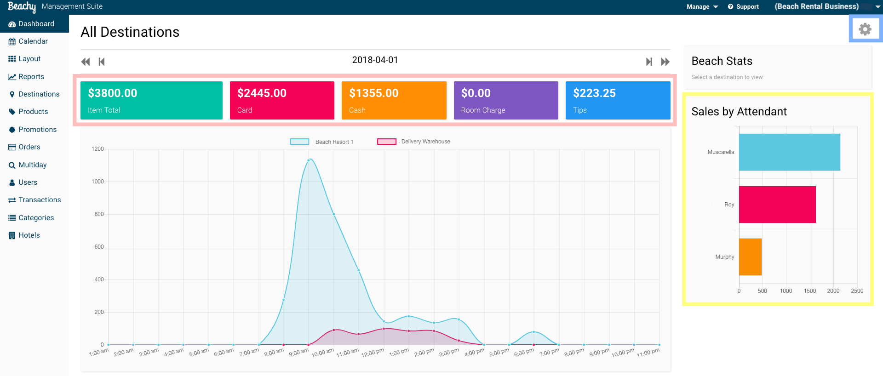Click the Transactions arrows icon
The width and height of the screenshot is (883, 376).
pos(12,200)
